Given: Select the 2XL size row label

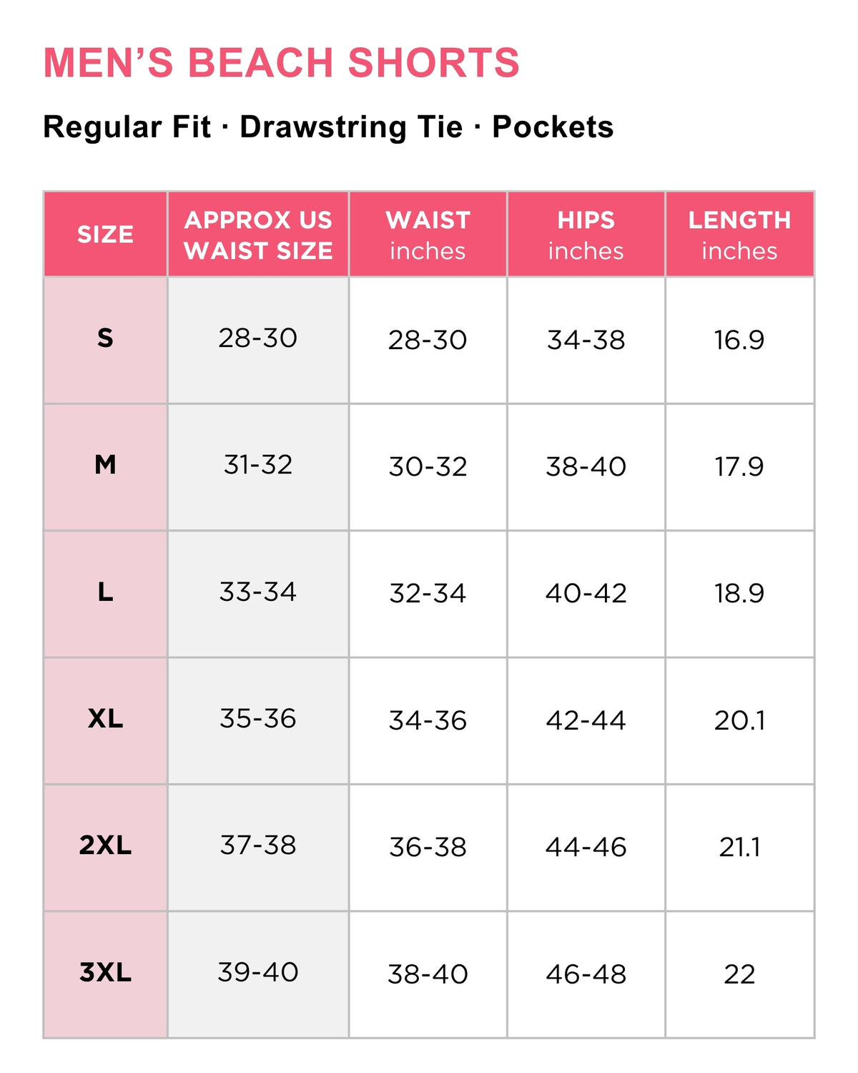Looking at the screenshot, I should pos(105,847).
